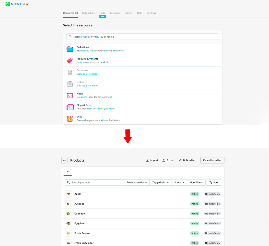The image size is (269, 246).
Task: Click the Pages code icon
Action: (70, 95)
